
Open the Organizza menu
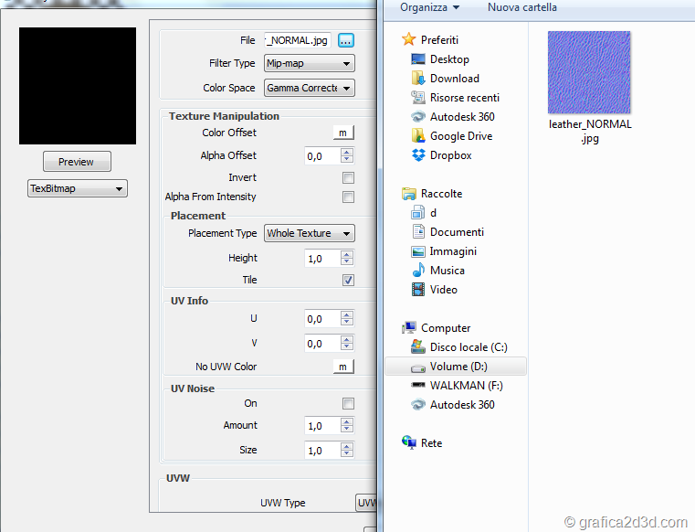pyautogui.click(x=429, y=7)
